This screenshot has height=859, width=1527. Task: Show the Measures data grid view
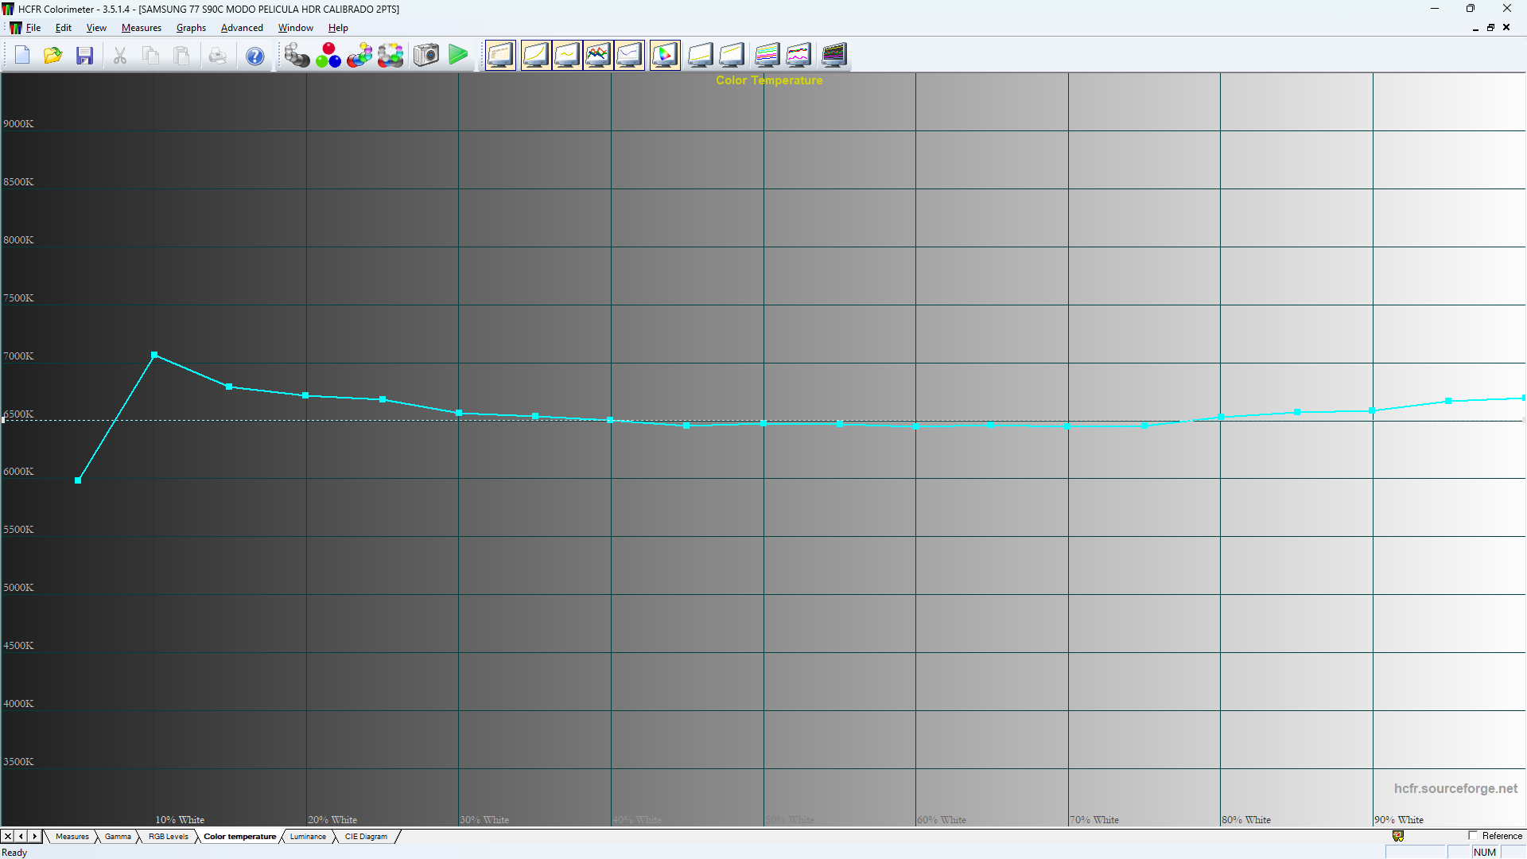point(500,55)
